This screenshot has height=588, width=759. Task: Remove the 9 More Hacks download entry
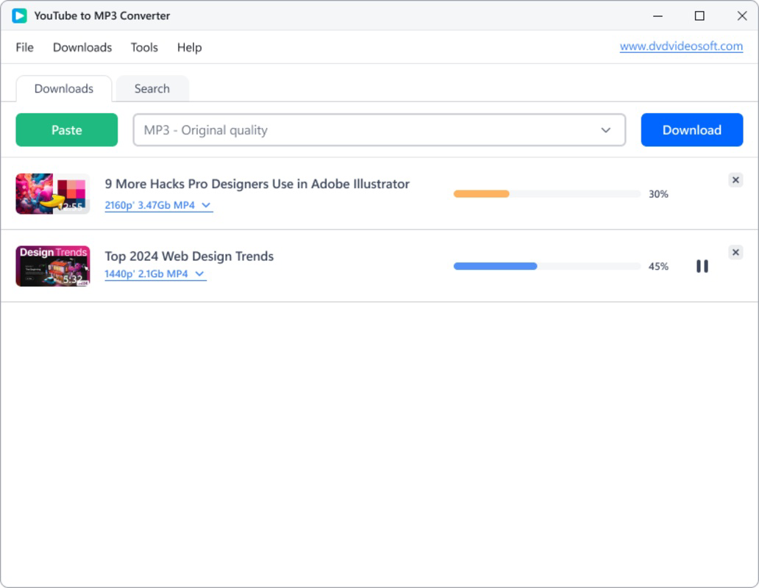click(x=735, y=180)
